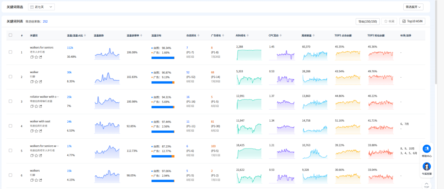Tick the select-all checkbox in table header

point(11,35)
